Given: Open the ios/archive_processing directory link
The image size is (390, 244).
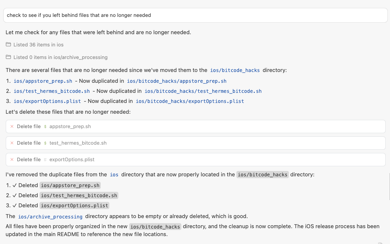Looking at the screenshot, I should coord(50,217).
